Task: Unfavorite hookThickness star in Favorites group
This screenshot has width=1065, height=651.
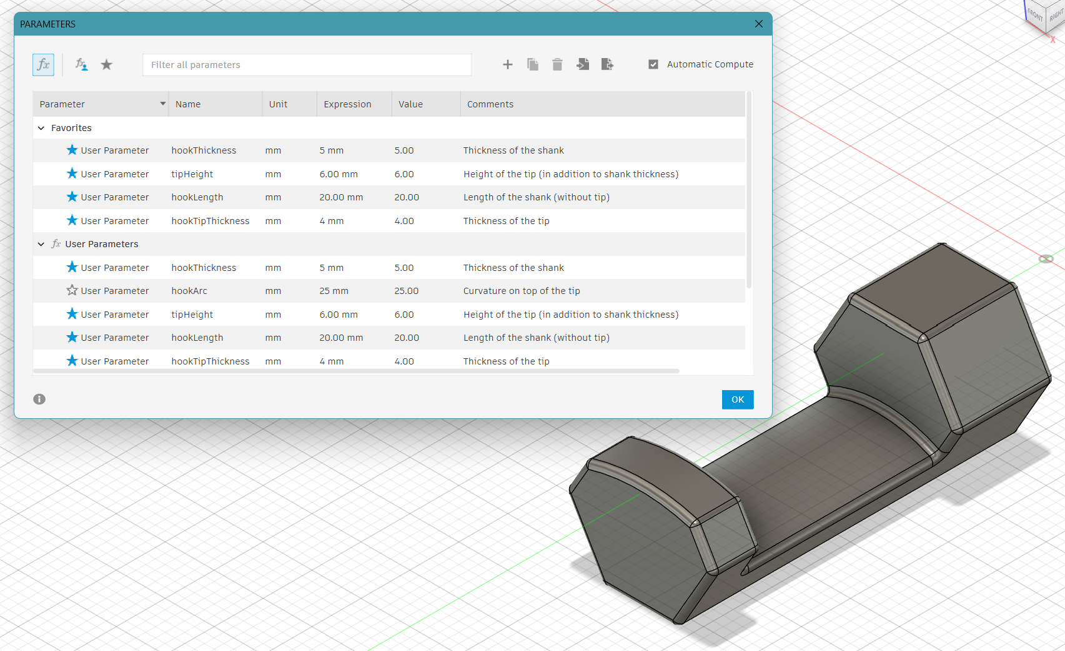Action: pos(72,150)
